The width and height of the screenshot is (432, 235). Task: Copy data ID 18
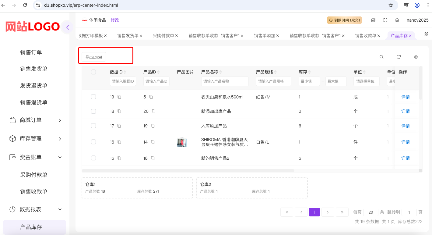point(119,111)
